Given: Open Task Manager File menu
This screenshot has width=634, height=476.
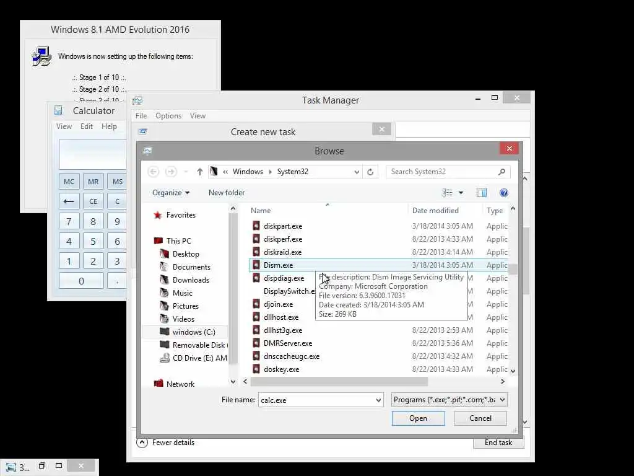Looking at the screenshot, I should click(141, 116).
